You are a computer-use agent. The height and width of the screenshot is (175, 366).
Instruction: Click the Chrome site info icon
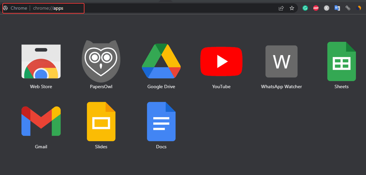[x=6, y=8]
